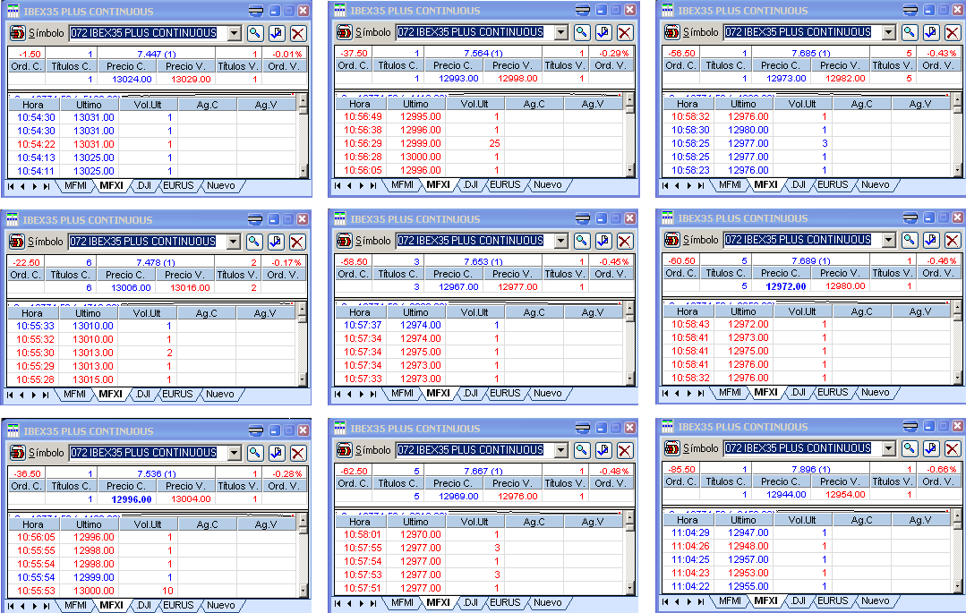966x613 pixels.
Task: Click the magnifier search icon in the -0.66% window
Action: click(x=910, y=448)
